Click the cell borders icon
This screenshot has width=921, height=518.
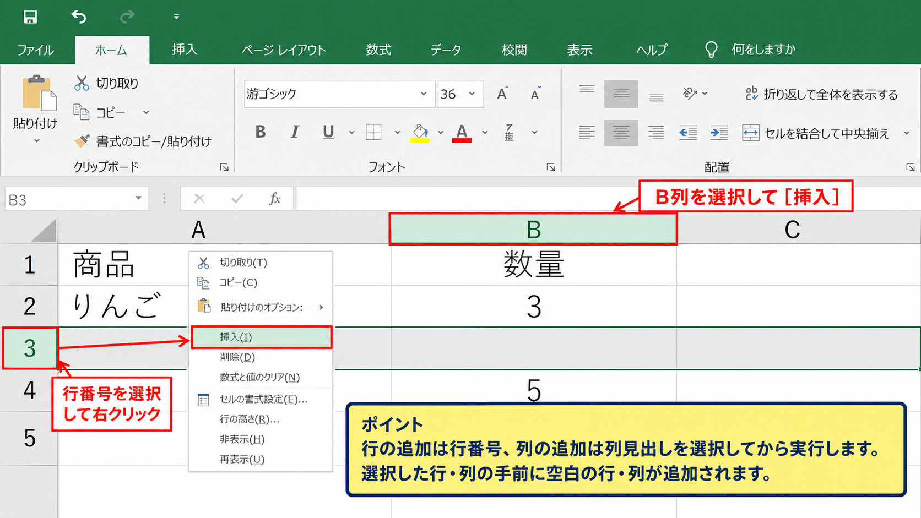373,132
